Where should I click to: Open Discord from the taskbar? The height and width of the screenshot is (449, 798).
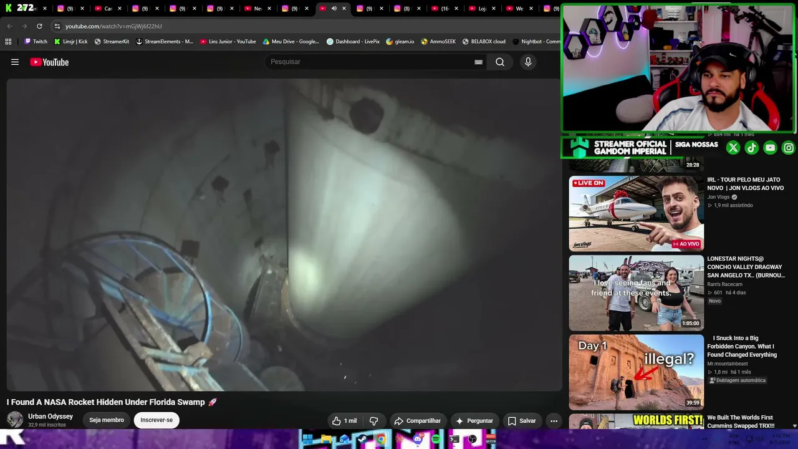418,439
